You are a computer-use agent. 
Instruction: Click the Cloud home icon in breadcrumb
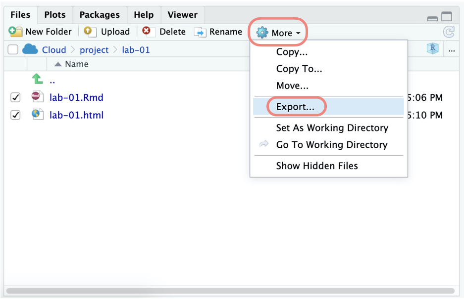(x=30, y=49)
